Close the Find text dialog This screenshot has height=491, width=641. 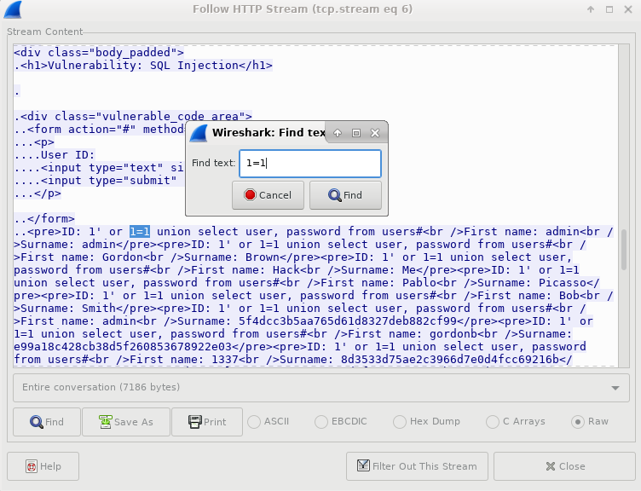point(375,133)
